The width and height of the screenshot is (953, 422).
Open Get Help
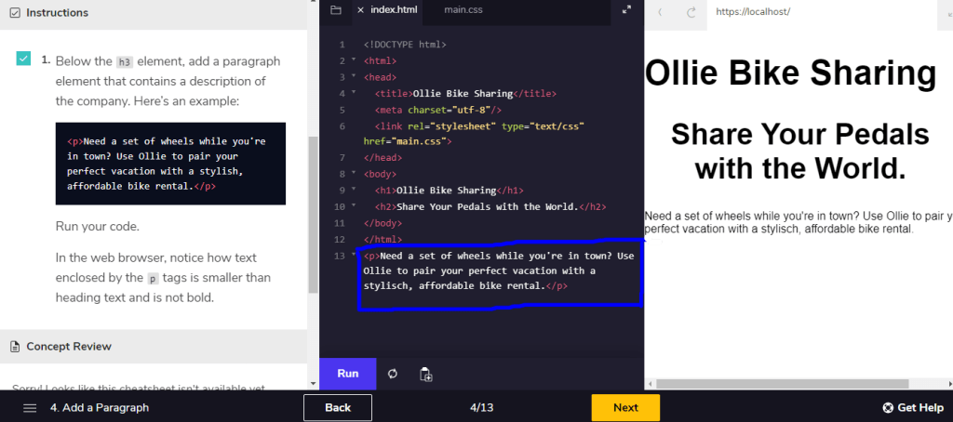[x=912, y=407]
